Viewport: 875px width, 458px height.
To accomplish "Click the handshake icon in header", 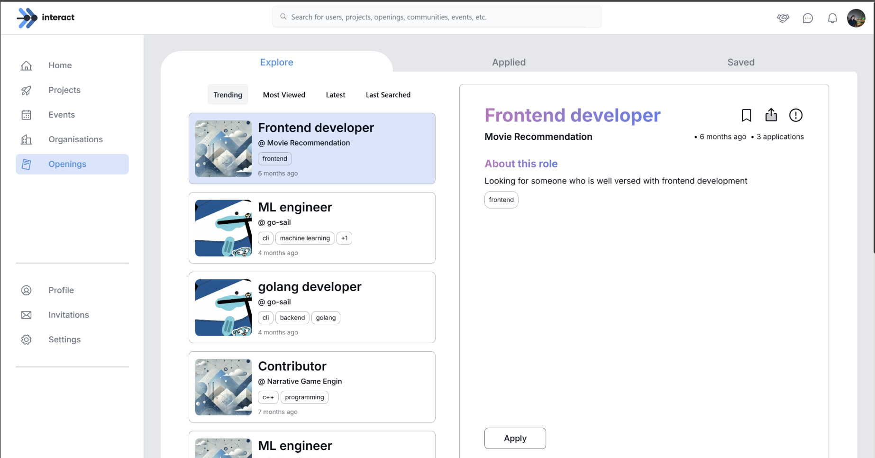I will (x=783, y=18).
